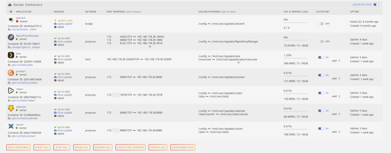
Task: Click the info icon beside sabnzbd latest
Action: pos(55,116)
